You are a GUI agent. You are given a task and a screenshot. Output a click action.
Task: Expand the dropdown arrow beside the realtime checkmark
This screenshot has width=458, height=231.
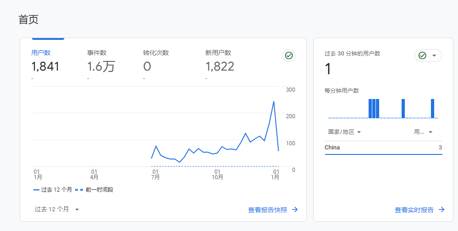tap(434, 55)
